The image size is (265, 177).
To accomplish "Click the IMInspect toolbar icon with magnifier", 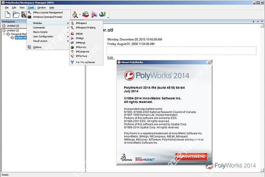I will coord(75,15).
